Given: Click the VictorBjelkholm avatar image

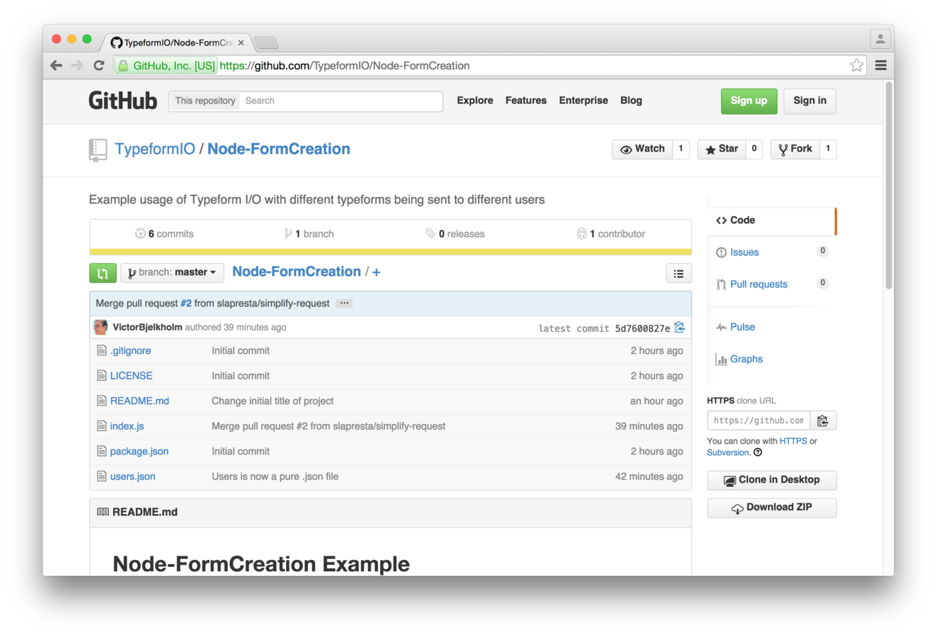Looking at the screenshot, I should click(100, 327).
